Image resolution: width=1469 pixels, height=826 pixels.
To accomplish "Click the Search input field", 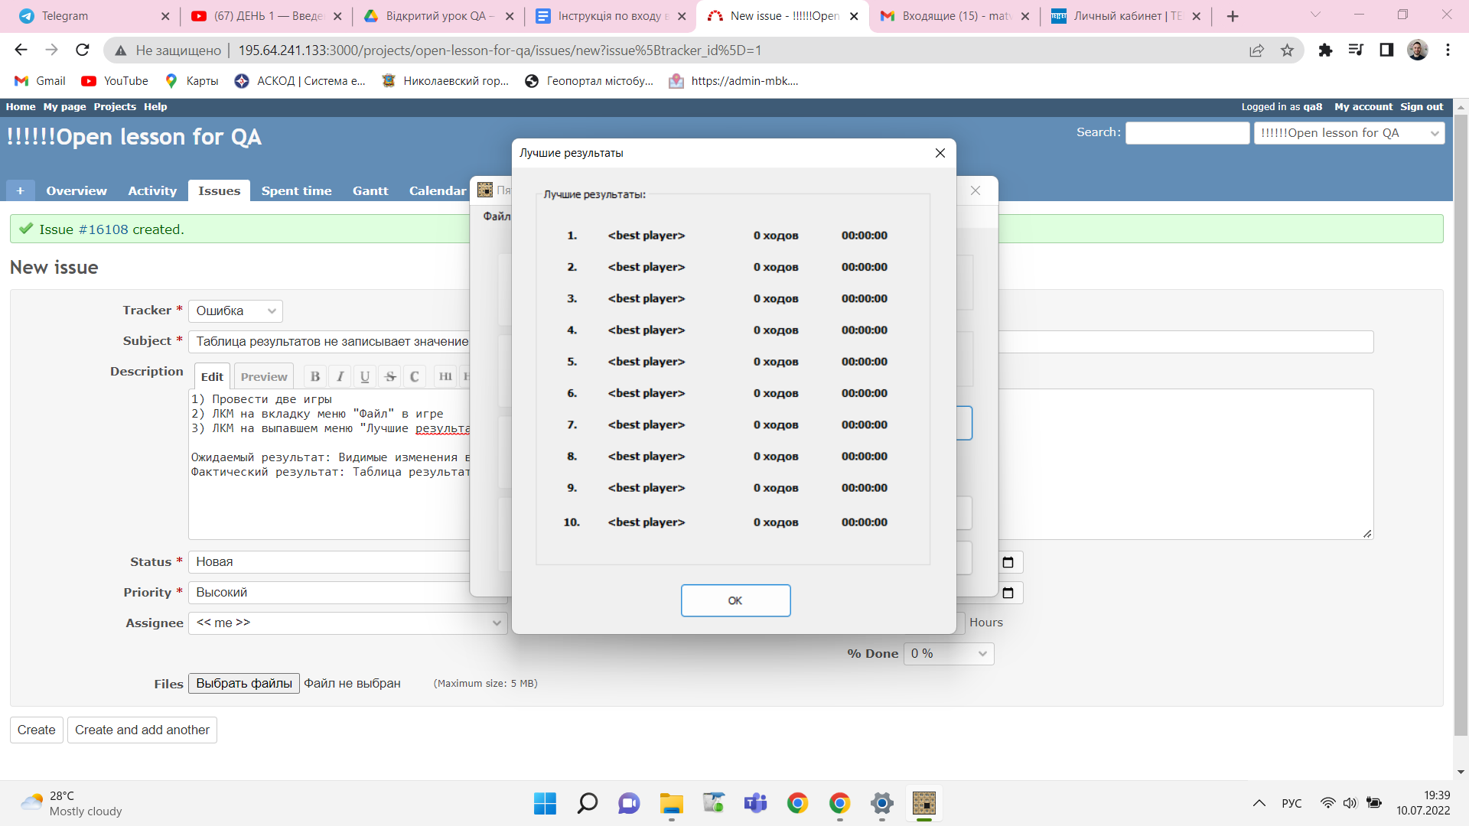I will pyautogui.click(x=1187, y=133).
